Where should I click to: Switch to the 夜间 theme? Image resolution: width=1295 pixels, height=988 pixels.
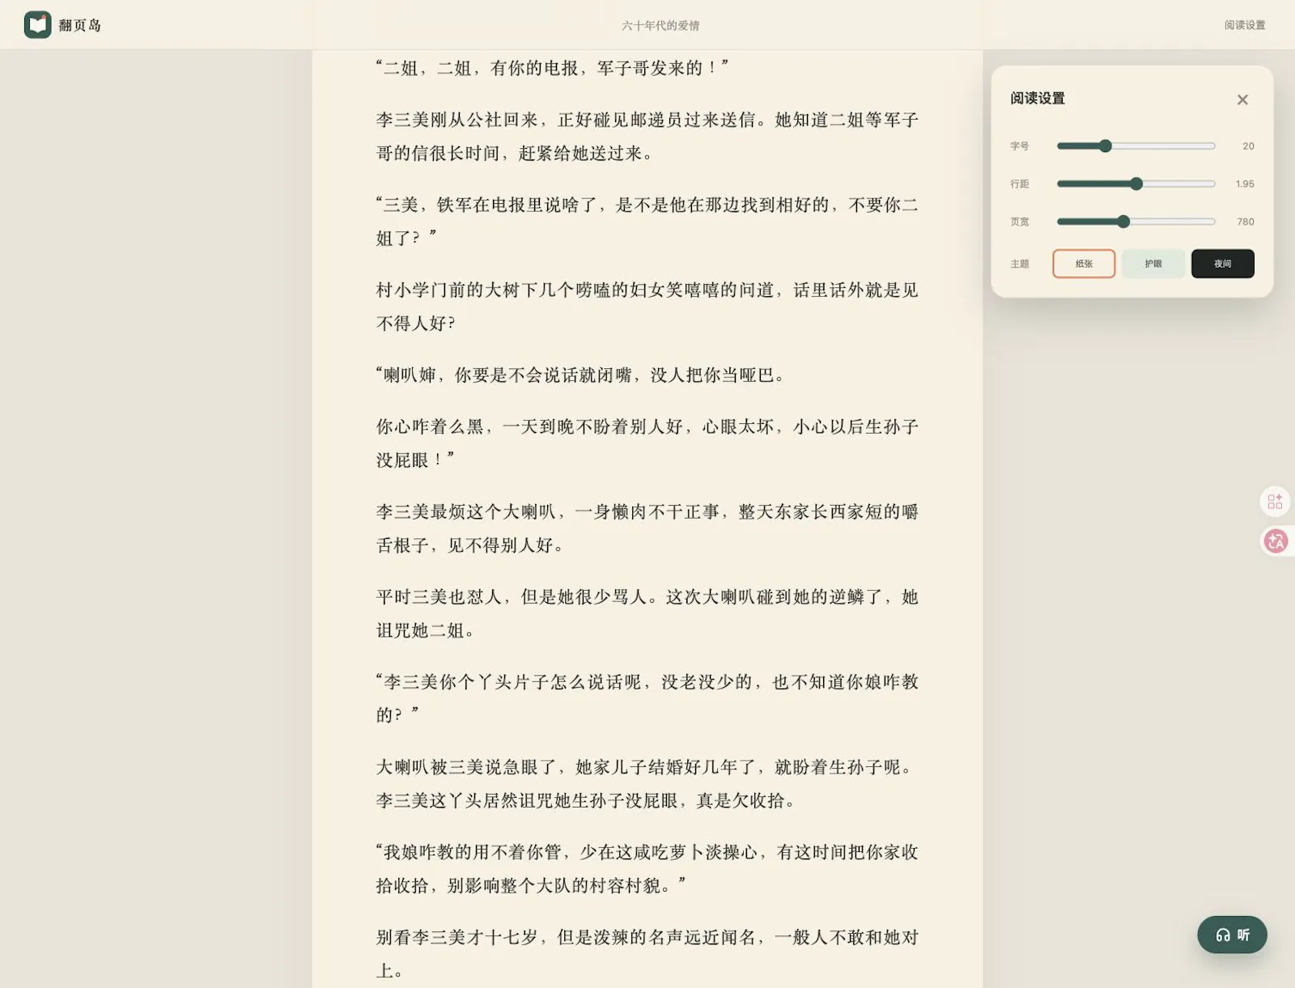(1223, 264)
